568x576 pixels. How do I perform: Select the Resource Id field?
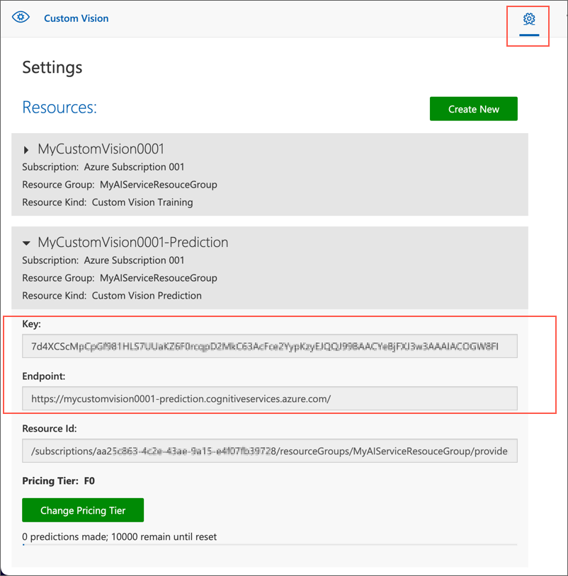click(269, 451)
